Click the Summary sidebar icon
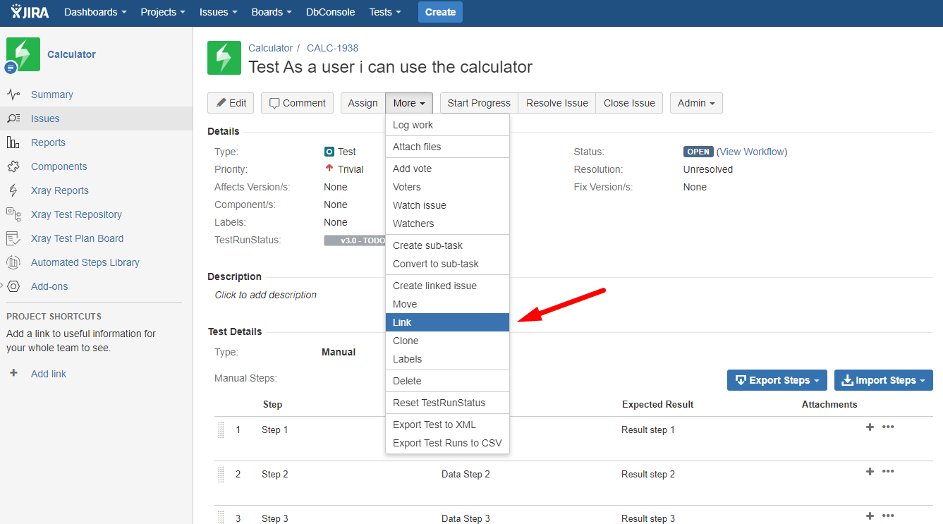This screenshot has height=524, width=943. tap(13, 95)
